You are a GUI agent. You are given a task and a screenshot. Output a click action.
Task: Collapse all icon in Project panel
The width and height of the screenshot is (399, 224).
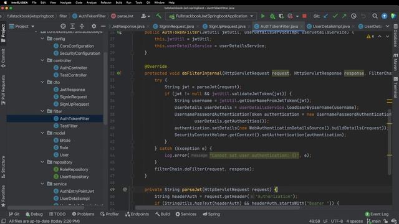82,26
